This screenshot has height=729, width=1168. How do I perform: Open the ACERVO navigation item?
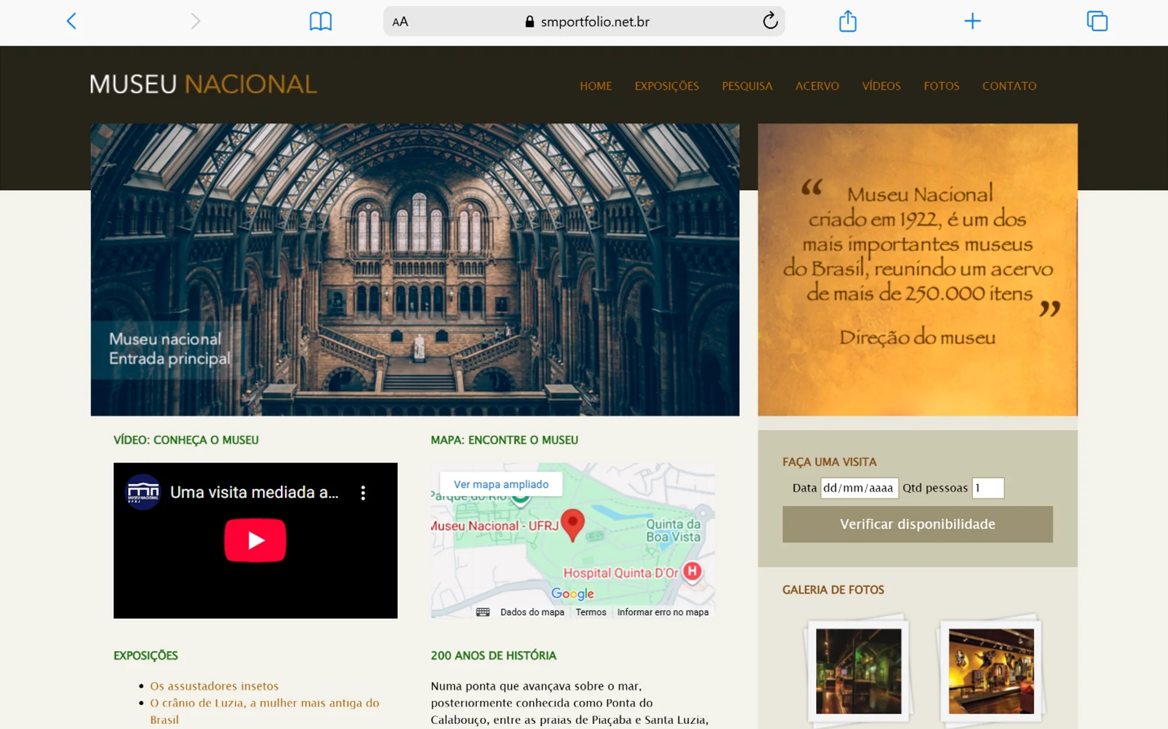[x=817, y=86]
